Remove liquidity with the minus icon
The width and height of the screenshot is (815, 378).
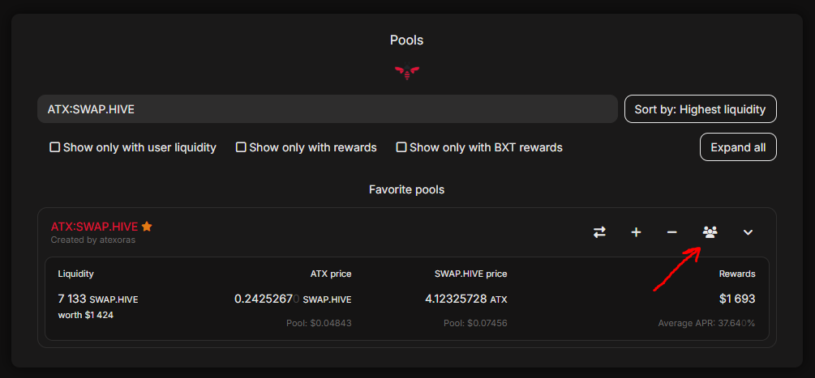[672, 232]
